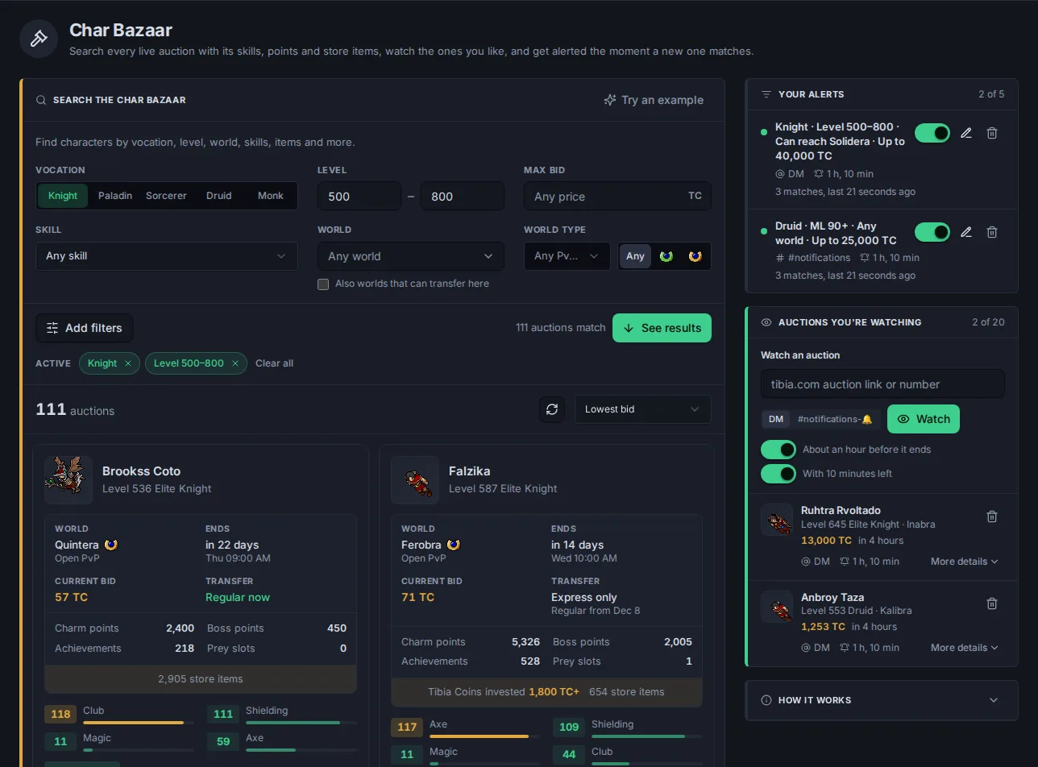
Task: Expand the 'How it works' section
Action: 882,700
